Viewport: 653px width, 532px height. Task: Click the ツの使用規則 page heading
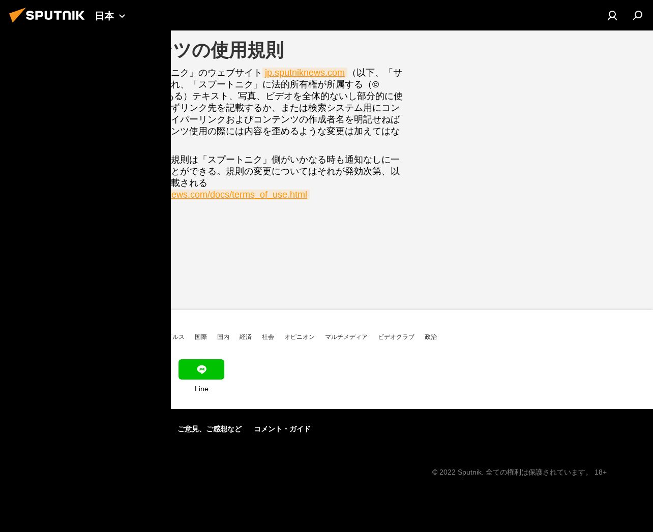coord(227,50)
